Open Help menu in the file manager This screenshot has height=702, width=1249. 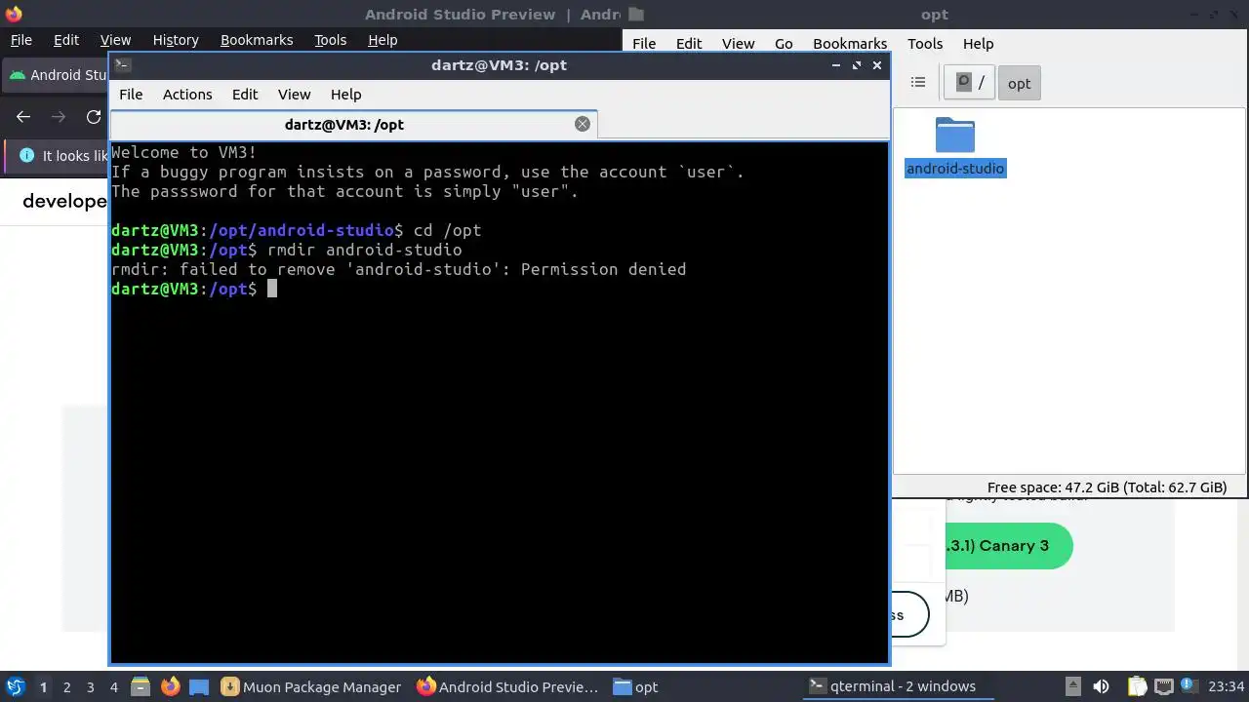click(x=978, y=44)
